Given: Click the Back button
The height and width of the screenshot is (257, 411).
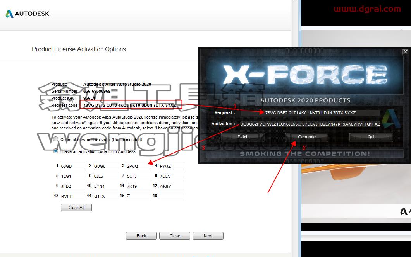Looking at the screenshot, I should tap(141, 236).
